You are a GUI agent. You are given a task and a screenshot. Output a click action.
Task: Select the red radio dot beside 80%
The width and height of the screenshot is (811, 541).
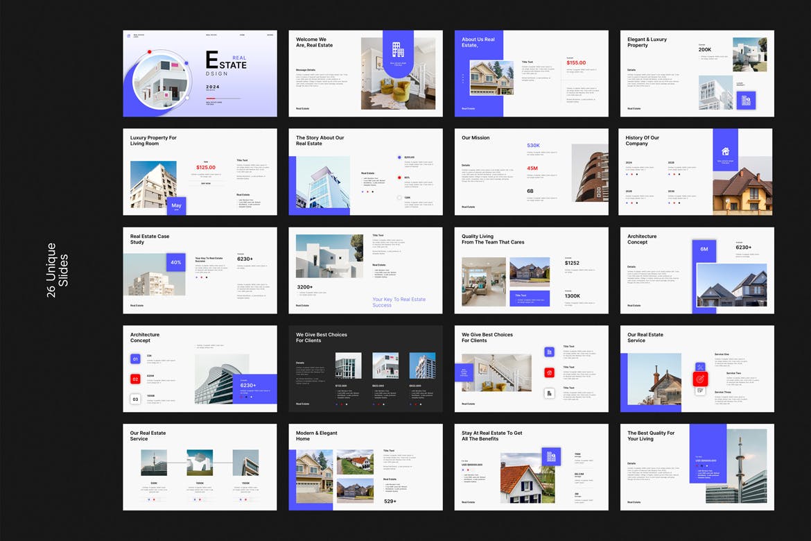pyautogui.click(x=399, y=178)
